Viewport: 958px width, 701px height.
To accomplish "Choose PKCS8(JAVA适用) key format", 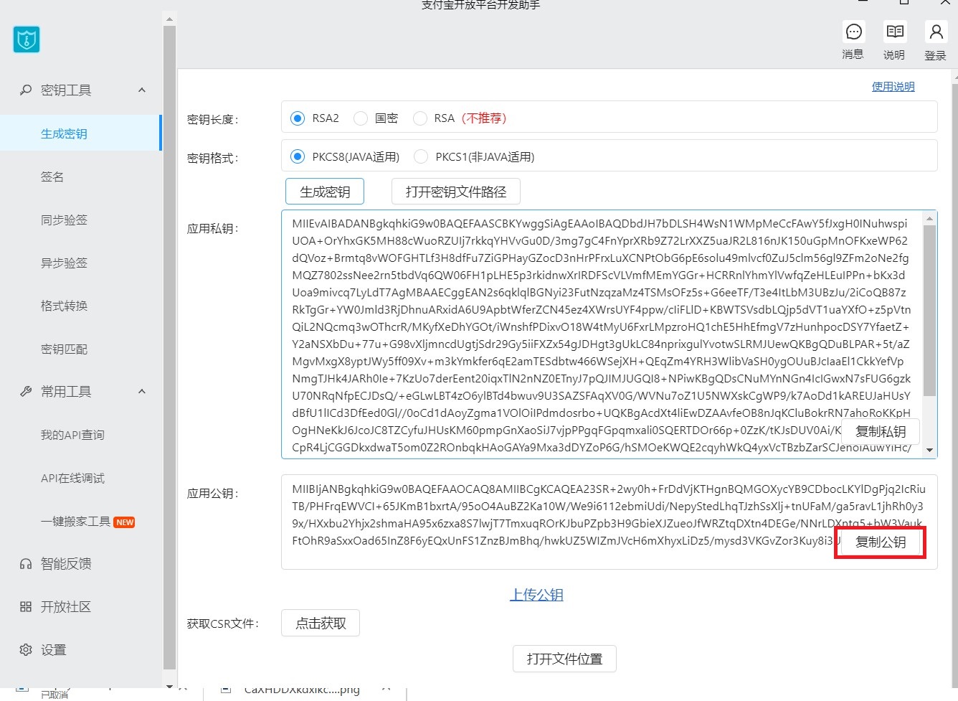I will coord(298,156).
